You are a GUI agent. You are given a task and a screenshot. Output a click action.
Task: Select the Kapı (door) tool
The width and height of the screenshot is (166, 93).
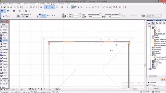(4, 38)
